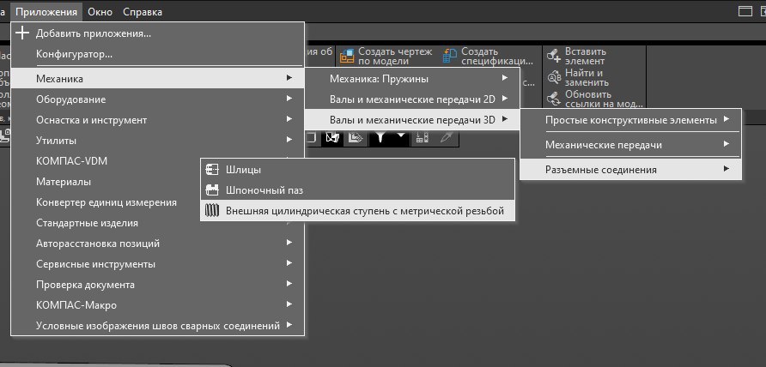Choose Добавить приложения… with plus icon
The height and width of the screenshot is (367, 766).
(157, 33)
